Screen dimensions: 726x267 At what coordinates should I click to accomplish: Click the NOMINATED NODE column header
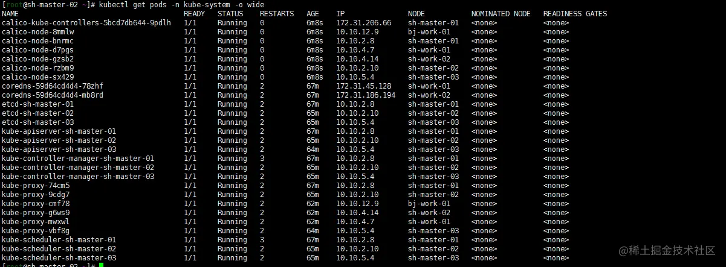click(x=499, y=14)
